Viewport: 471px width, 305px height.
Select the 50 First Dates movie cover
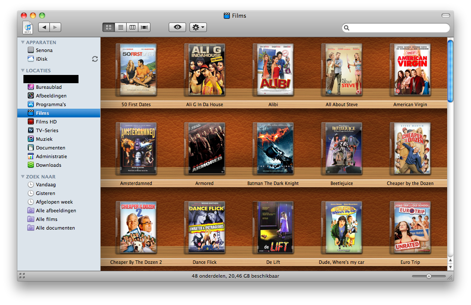pos(136,70)
